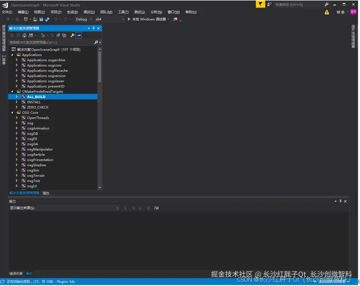Click the Output panel clear all icon
Image resolution: width=360 pixels, height=286 pixels.
pyautogui.click(x=148, y=208)
